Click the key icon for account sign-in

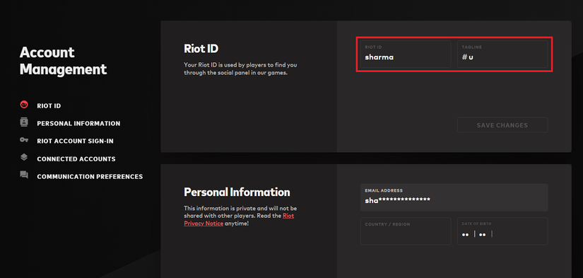point(24,140)
